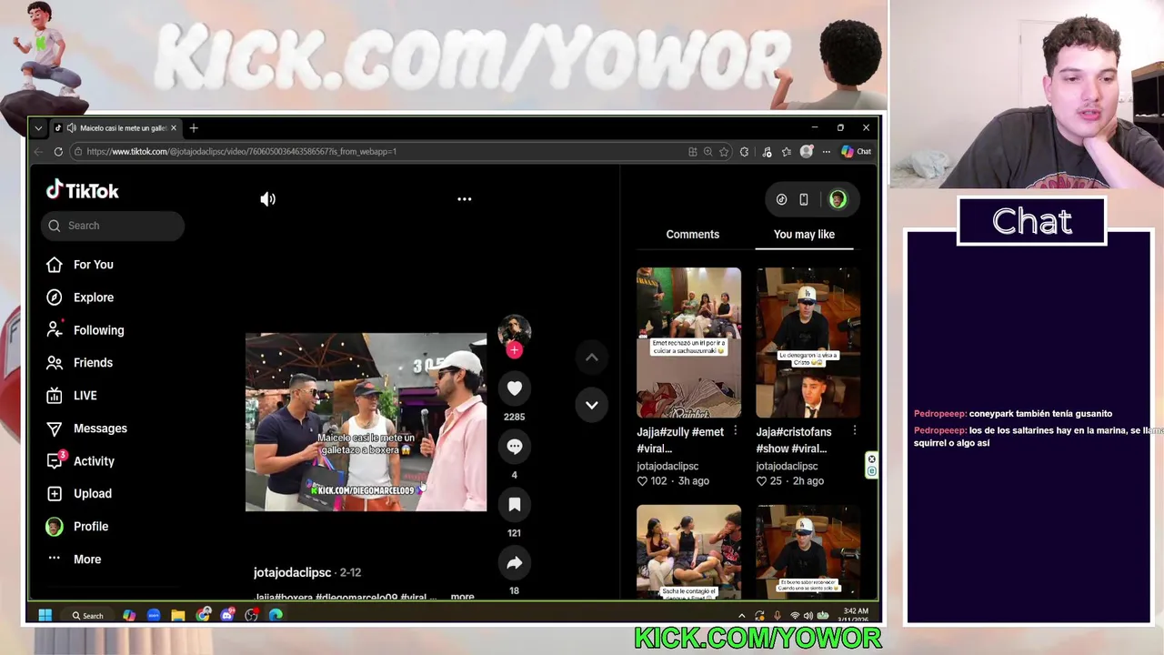The image size is (1164, 655).
Task: Open Messages in sidebar
Action: (86, 428)
